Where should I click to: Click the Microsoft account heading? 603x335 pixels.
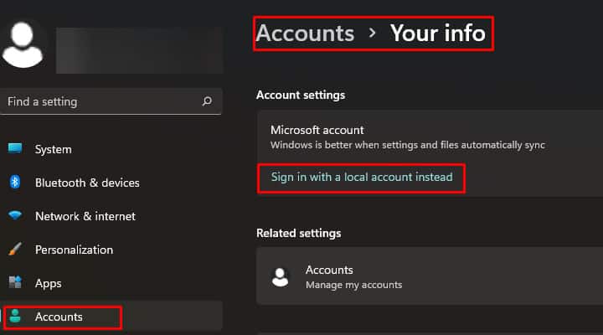[x=317, y=130]
